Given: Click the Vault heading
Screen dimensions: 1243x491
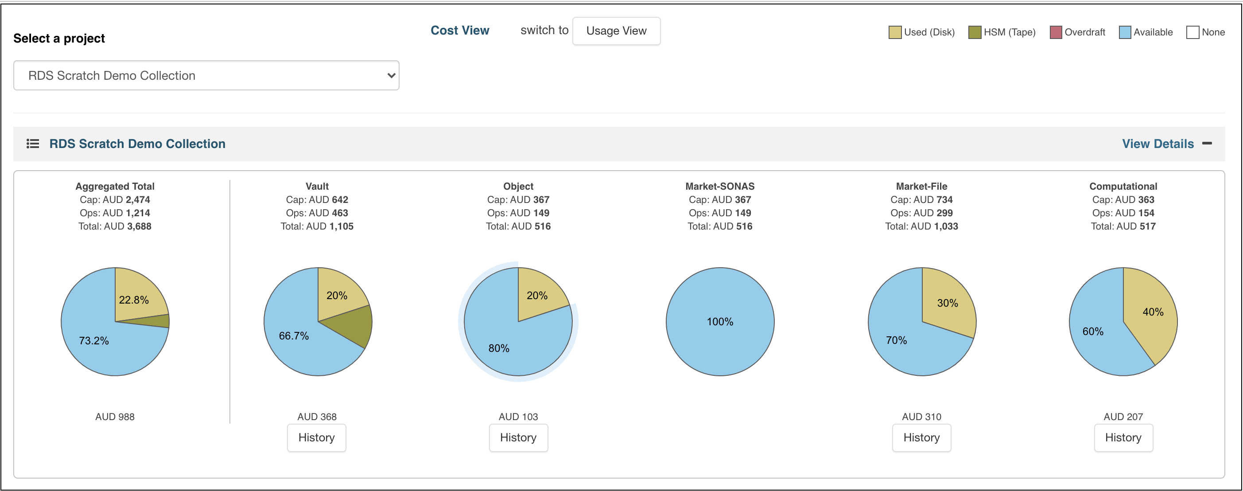Looking at the screenshot, I should click(317, 187).
